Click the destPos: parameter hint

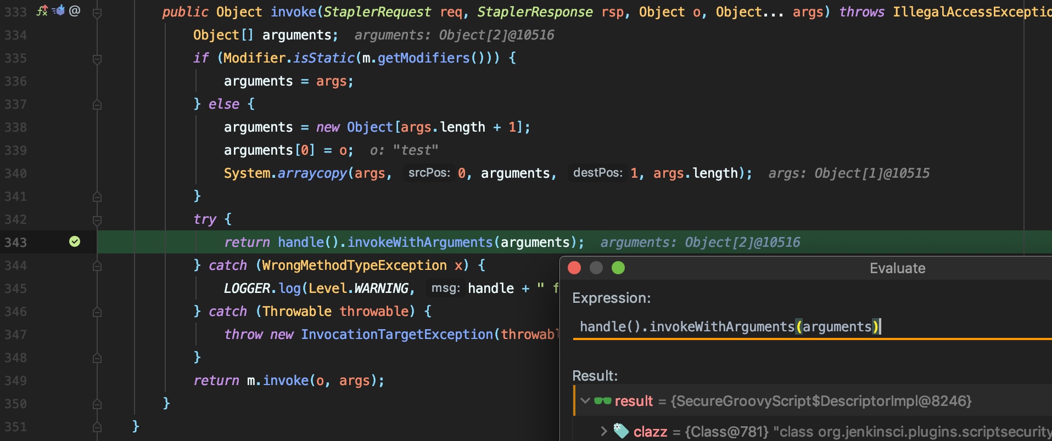point(598,173)
